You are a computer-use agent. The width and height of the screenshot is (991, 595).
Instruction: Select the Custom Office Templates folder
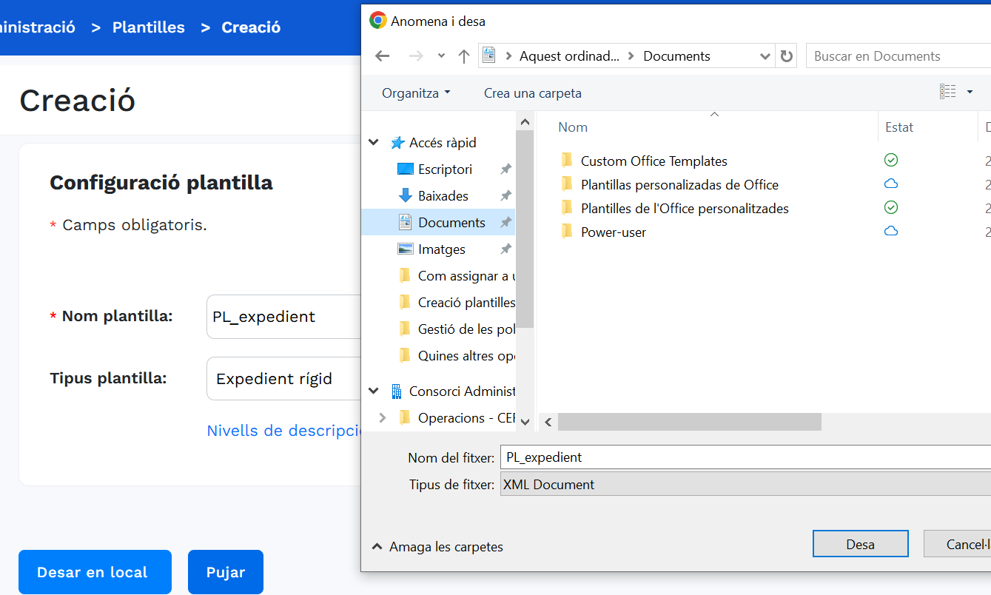(x=654, y=161)
